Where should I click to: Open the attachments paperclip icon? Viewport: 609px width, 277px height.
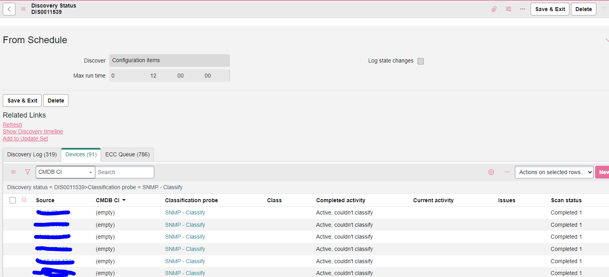[x=494, y=9]
